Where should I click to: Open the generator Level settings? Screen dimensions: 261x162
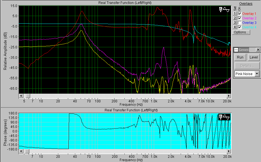click(254, 57)
